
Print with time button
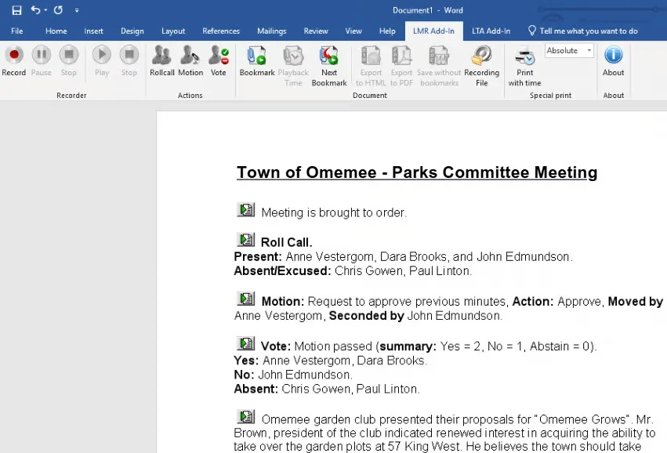click(x=524, y=66)
